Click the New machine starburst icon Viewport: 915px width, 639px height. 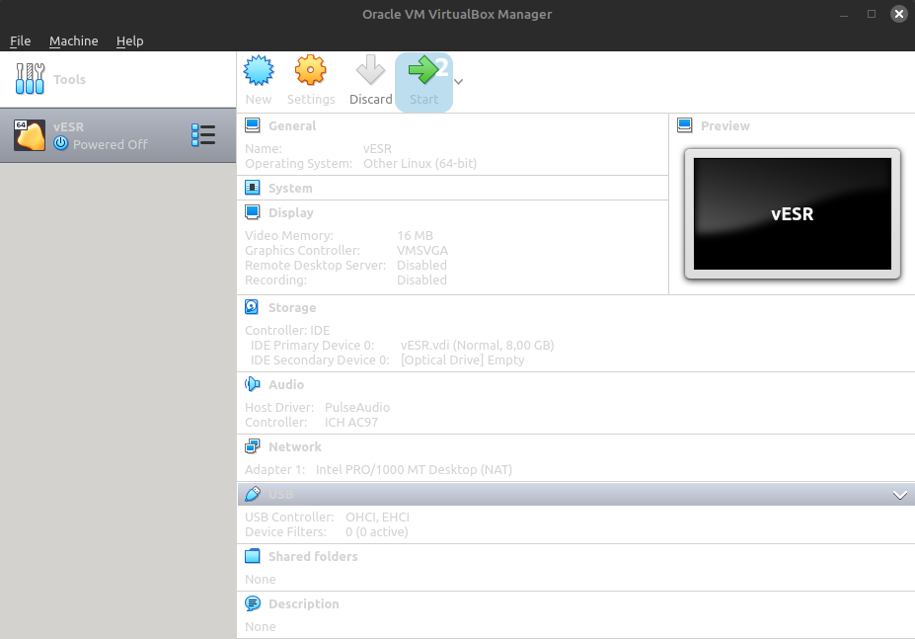(259, 71)
